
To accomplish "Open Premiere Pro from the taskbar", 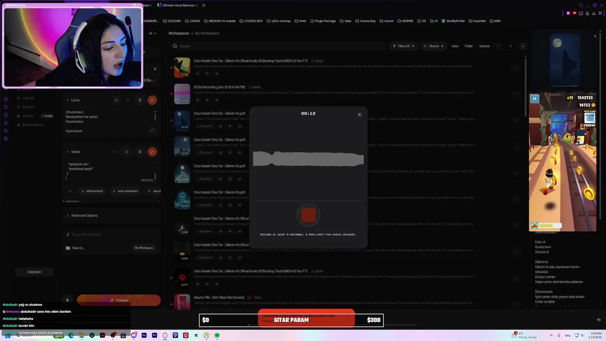I will click(154, 335).
